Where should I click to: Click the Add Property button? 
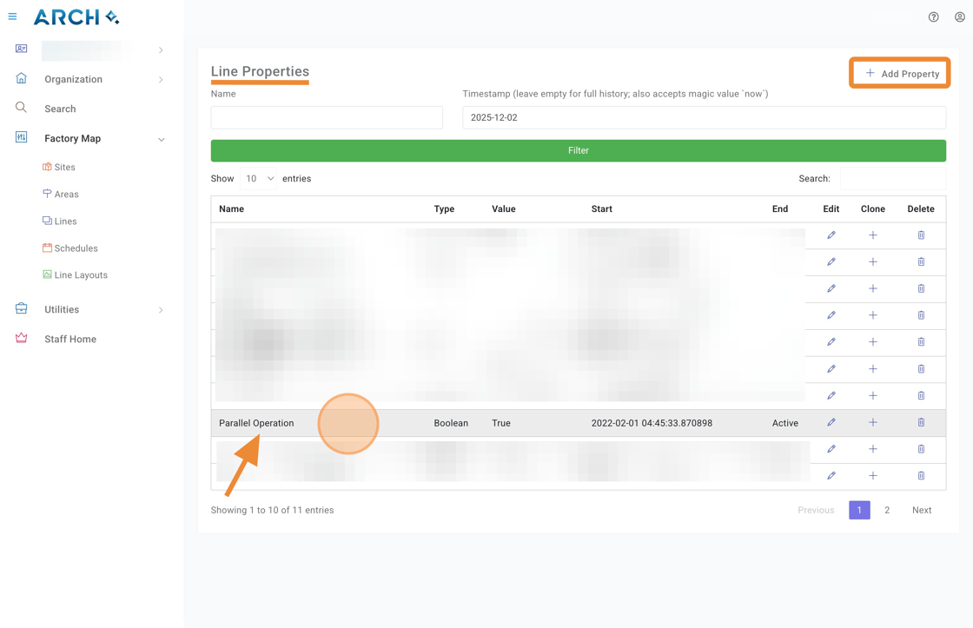click(x=900, y=74)
